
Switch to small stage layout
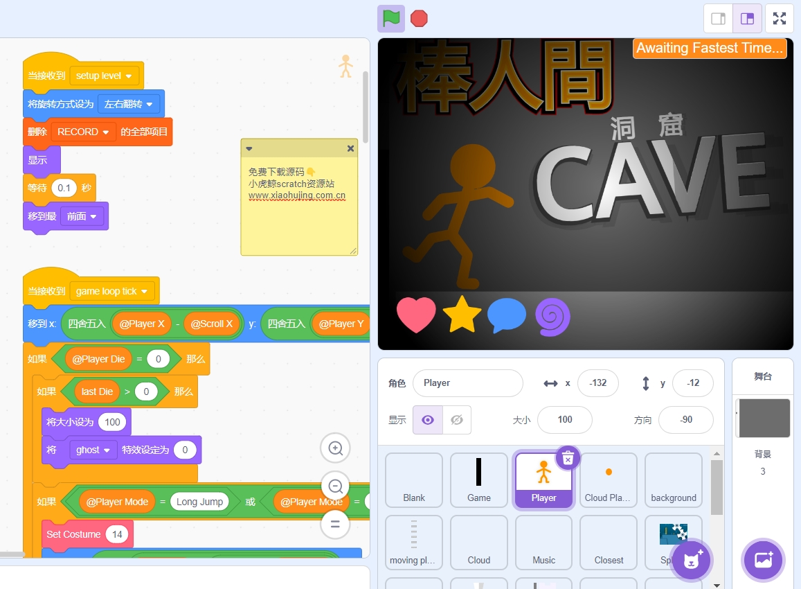718,19
